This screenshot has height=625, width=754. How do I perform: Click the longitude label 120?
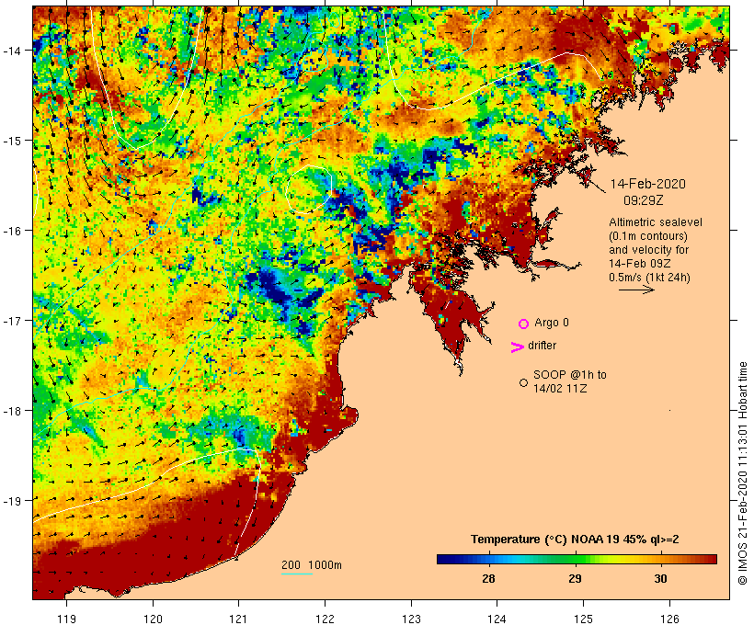pyautogui.click(x=153, y=619)
